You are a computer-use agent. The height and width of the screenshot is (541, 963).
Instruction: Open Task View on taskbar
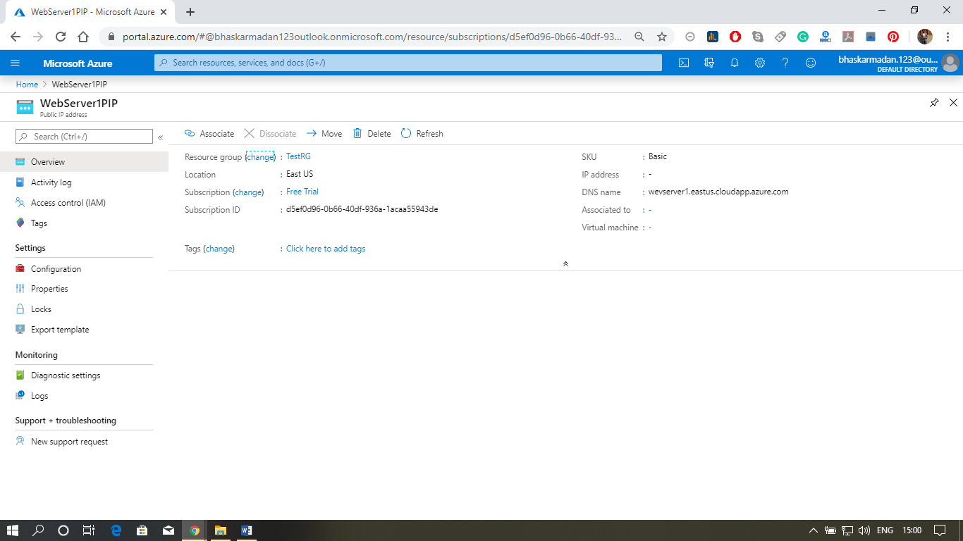[89, 530]
